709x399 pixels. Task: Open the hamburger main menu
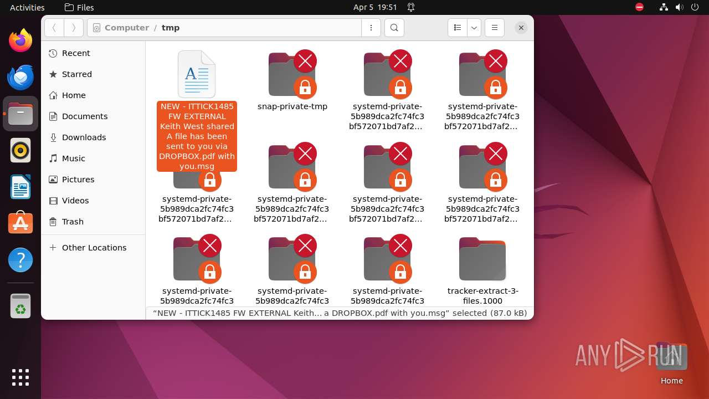[x=495, y=28]
